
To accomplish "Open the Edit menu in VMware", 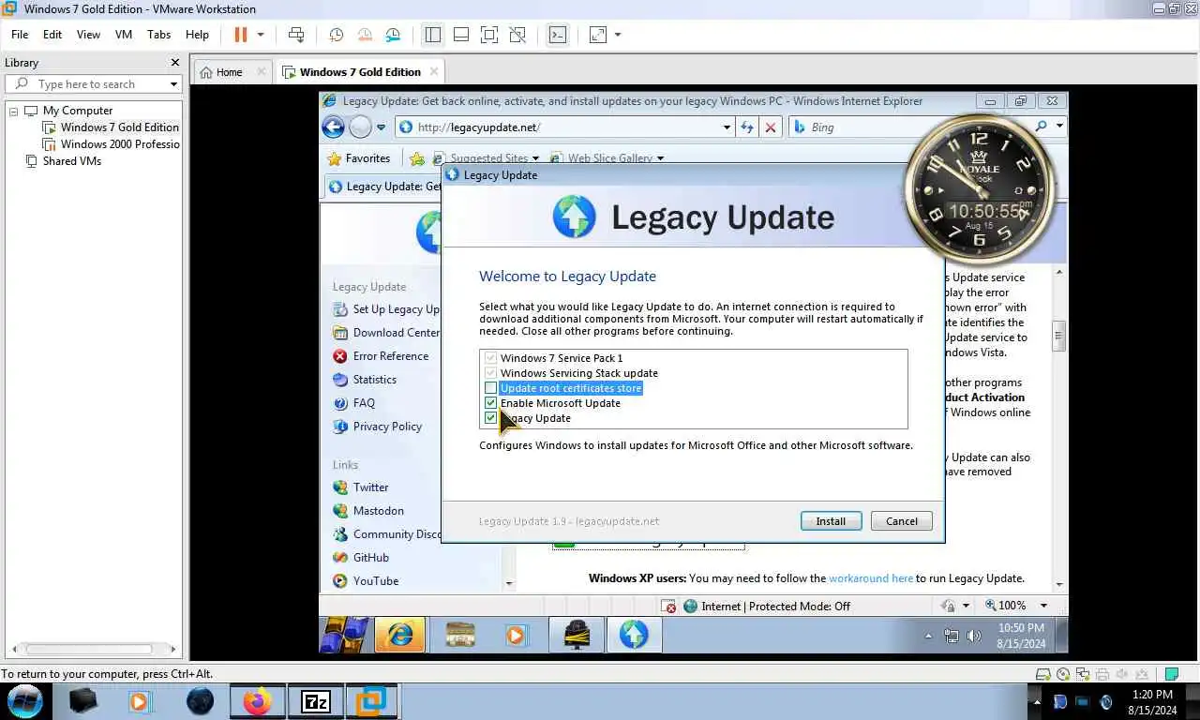I will click(x=52, y=34).
